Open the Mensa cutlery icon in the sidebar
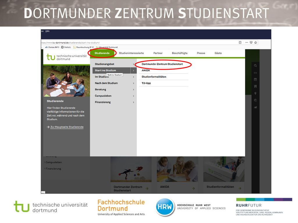Screen dimensions: 298x223 [255, 87]
